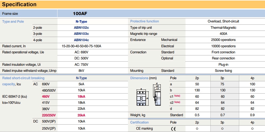265x132 pixels.
Task: Select the rated current list 15-20-30-40-50-60-75-100A
Action: [81, 46]
